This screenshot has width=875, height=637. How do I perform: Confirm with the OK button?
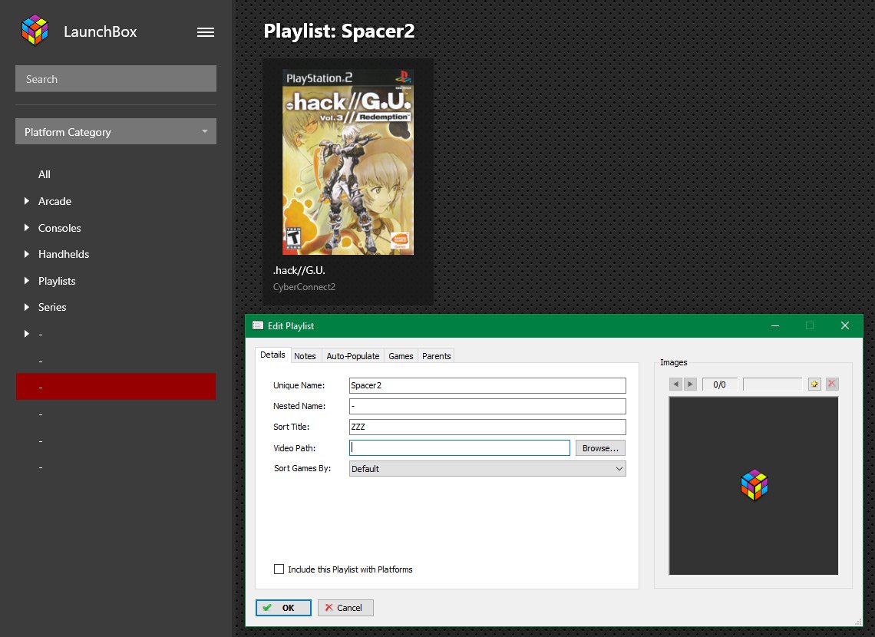(283, 607)
